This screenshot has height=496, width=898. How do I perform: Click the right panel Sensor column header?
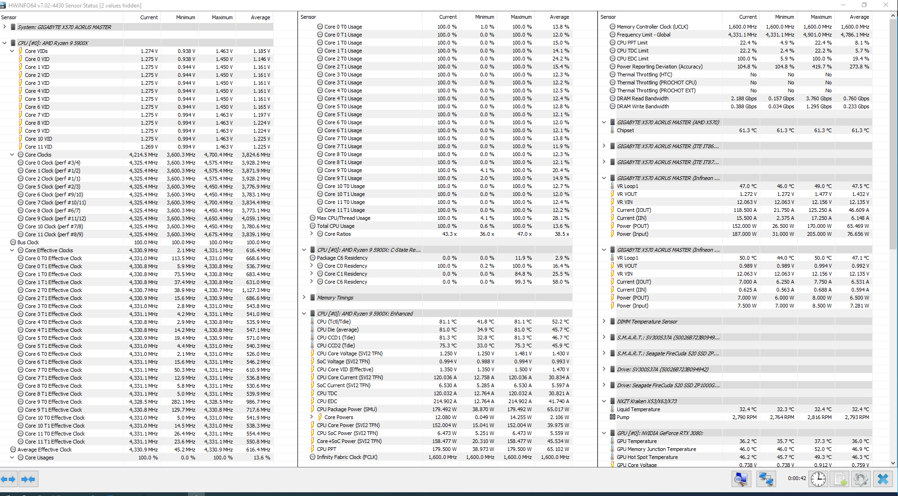pos(660,17)
